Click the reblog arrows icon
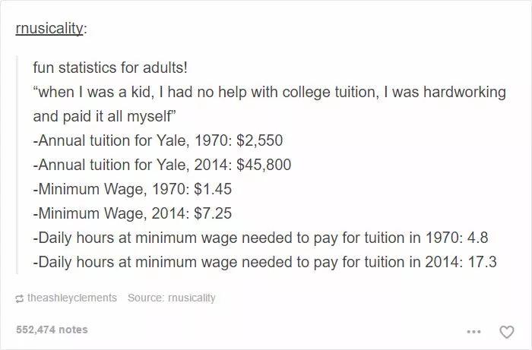Viewport: 532px width, 350px height. [19, 298]
